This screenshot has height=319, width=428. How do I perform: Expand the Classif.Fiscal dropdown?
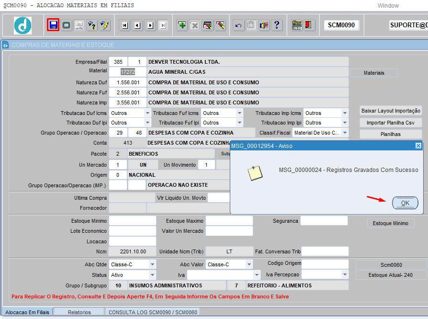345,133
